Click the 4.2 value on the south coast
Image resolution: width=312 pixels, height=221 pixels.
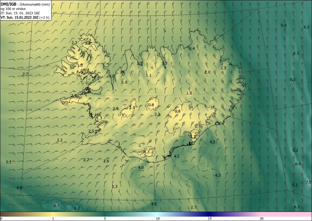[177, 156]
